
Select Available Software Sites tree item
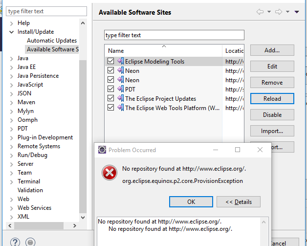[x=53, y=49]
